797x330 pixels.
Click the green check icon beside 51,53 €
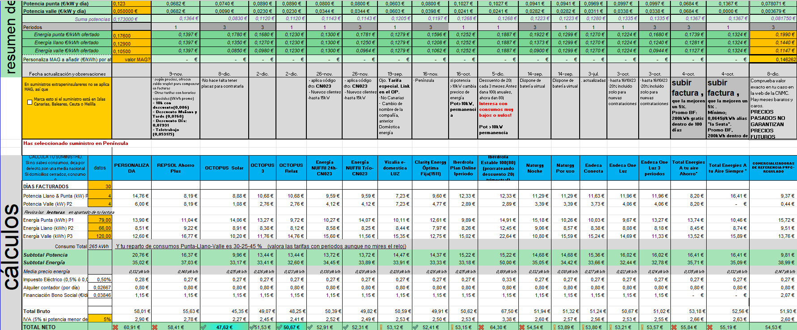coord(252,327)
